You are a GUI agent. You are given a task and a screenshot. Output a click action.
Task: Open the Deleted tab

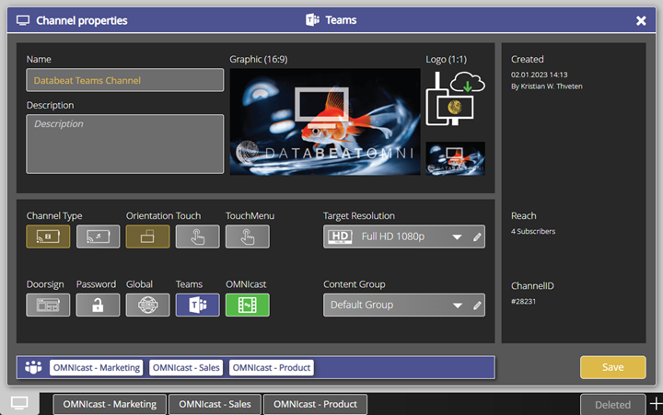[x=612, y=405]
